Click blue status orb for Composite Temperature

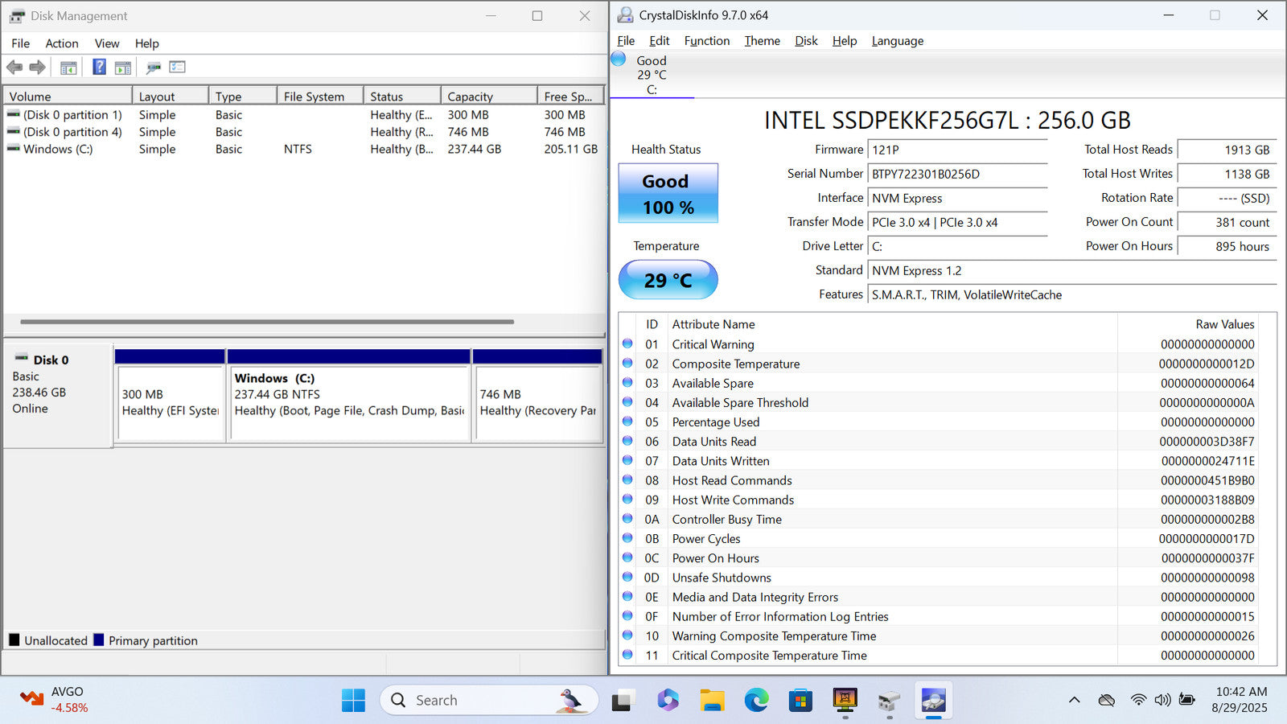point(627,363)
